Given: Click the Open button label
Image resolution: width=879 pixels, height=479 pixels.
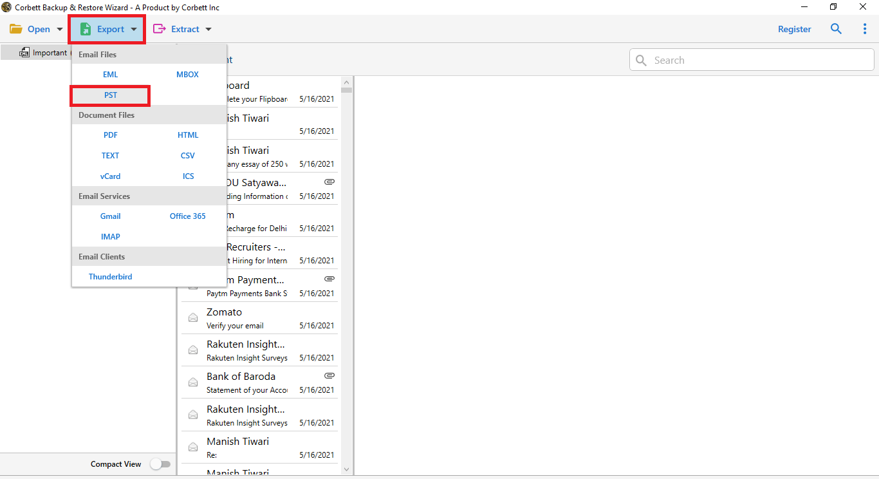Looking at the screenshot, I should [39, 29].
